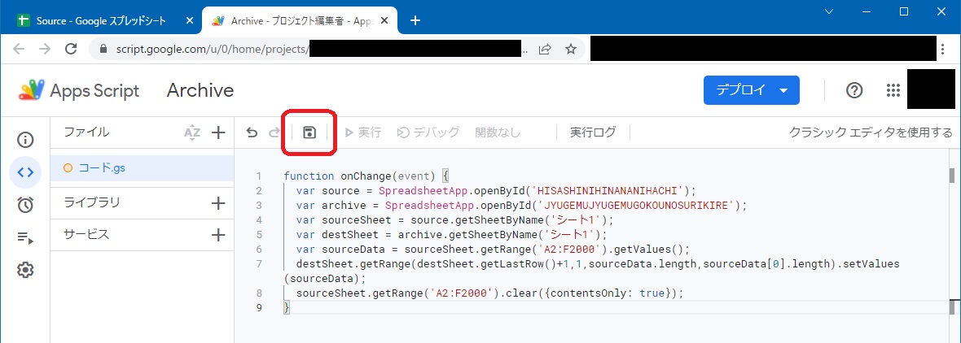This screenshot has height=343, width=961.
Task: Open the Overview info icon in sidebar
Action: pyautogui.click(x=25, y=140)
